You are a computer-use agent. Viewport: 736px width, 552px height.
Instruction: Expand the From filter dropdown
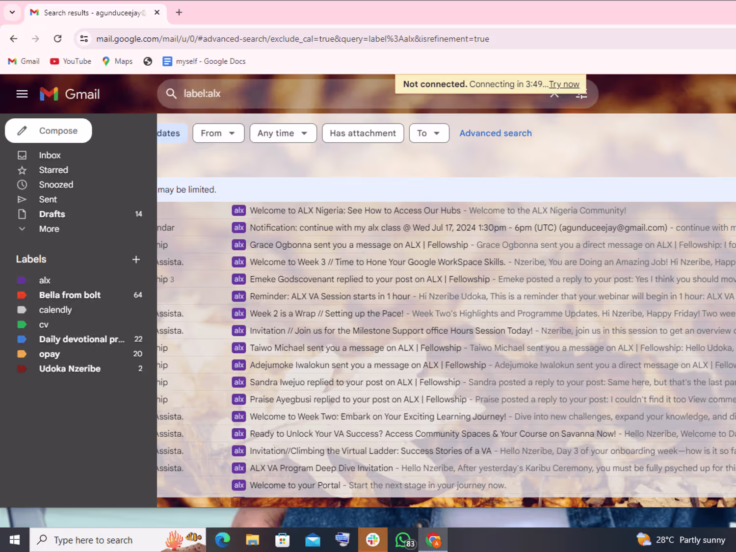(x=218, y=133)
